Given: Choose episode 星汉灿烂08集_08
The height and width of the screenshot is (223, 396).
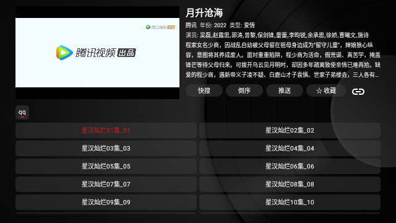Looking at the screenshot, I should click(x=290, y=185).
